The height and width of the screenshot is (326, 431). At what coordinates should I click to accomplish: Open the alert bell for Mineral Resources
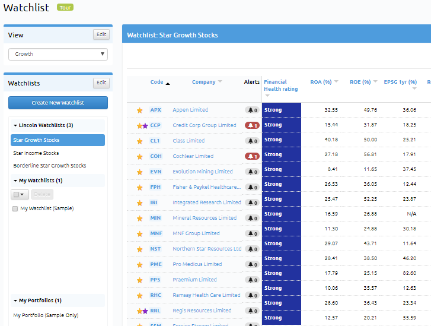click(252, 218)
